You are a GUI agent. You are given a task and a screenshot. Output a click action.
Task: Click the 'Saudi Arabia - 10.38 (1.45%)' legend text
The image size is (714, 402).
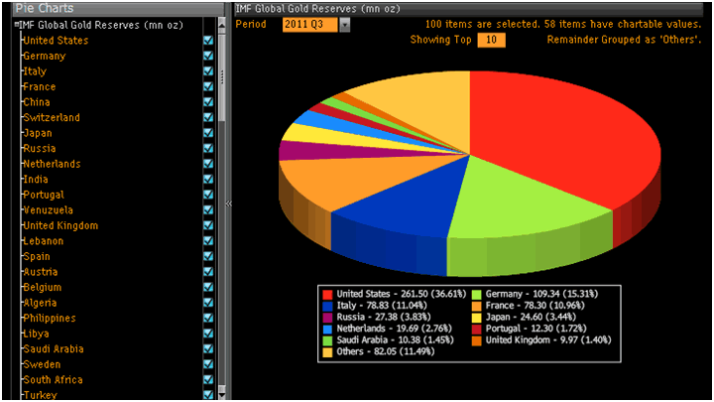pos(395,340)
